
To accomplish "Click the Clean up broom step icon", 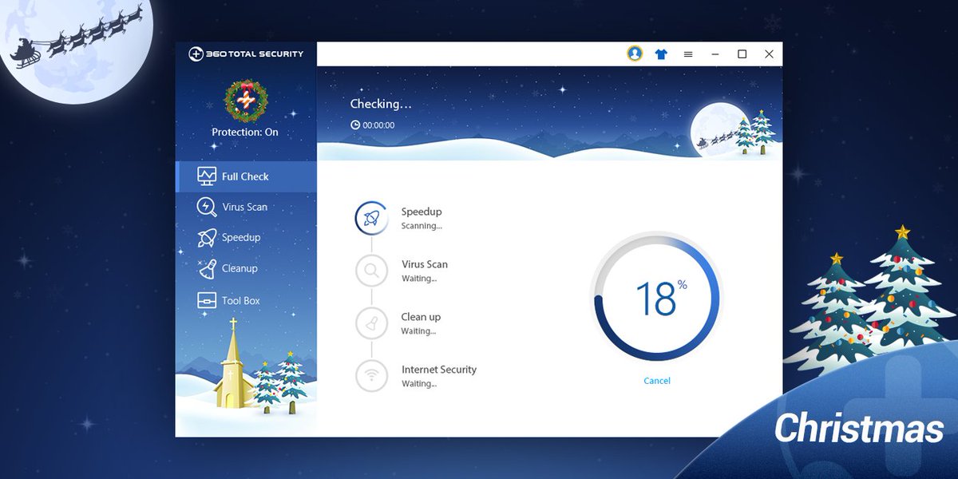I will point(371,323).
